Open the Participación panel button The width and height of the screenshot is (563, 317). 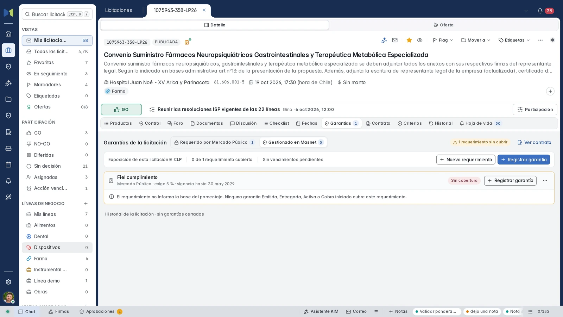(535, 110)
